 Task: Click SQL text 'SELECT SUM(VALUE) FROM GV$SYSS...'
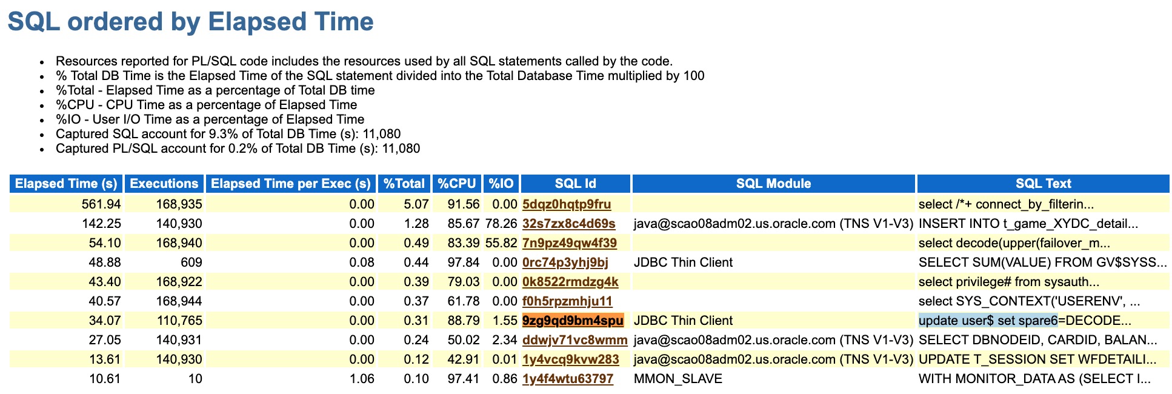click(x=1043, y=262)
